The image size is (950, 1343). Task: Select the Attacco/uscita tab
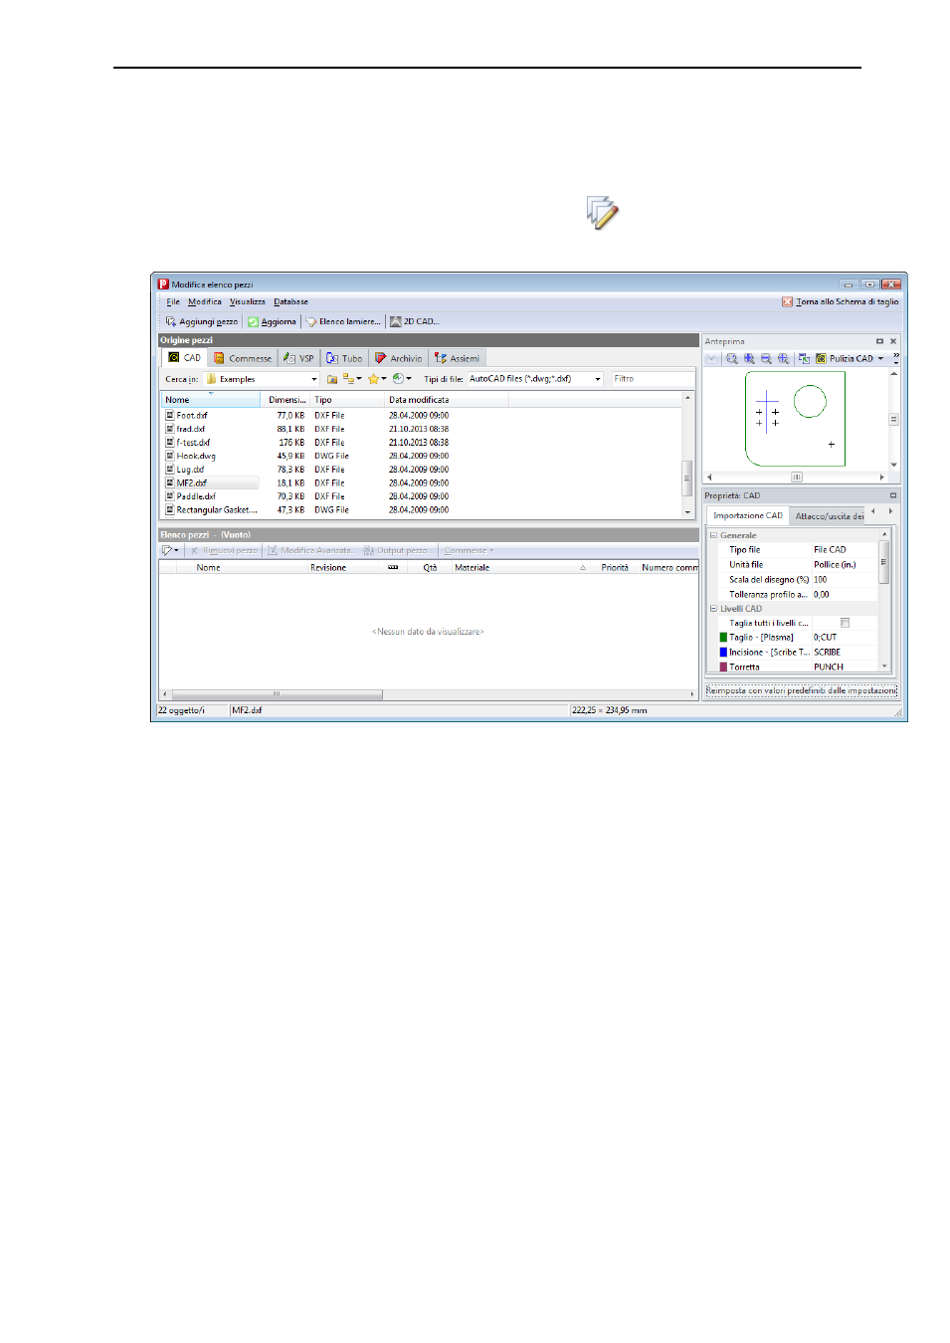[829, 516]
